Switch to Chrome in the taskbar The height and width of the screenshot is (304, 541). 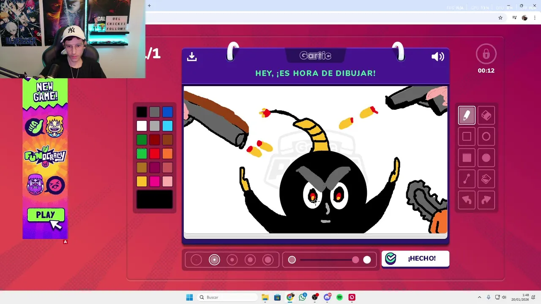coord(290,297)
